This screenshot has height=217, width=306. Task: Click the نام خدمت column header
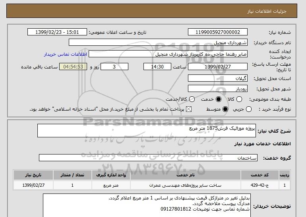point(186,175)
